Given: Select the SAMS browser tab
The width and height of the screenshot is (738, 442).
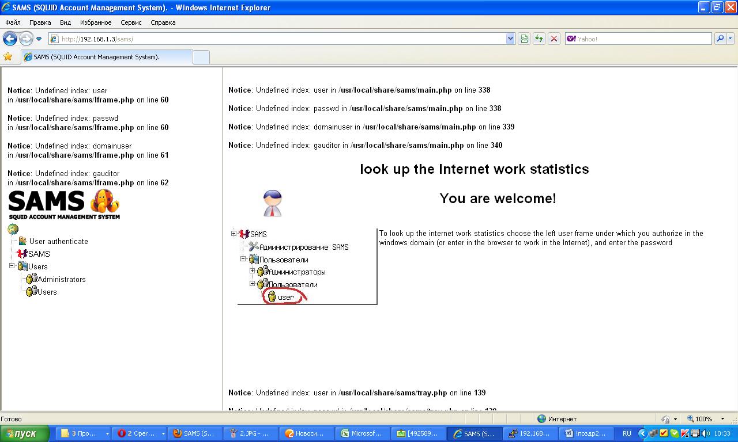Looking at the screenshot, I should tap(107, 57).
